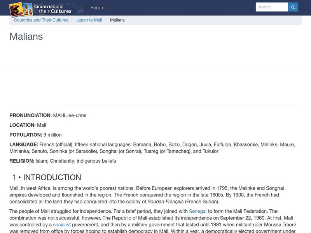Select the PRONUNCIATION label
The height and width of the screenshot is (233, 311).
[31, 115]
